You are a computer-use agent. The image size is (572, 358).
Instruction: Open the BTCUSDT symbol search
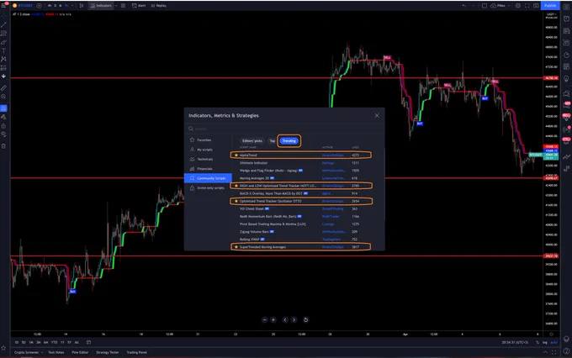[23, 6]
